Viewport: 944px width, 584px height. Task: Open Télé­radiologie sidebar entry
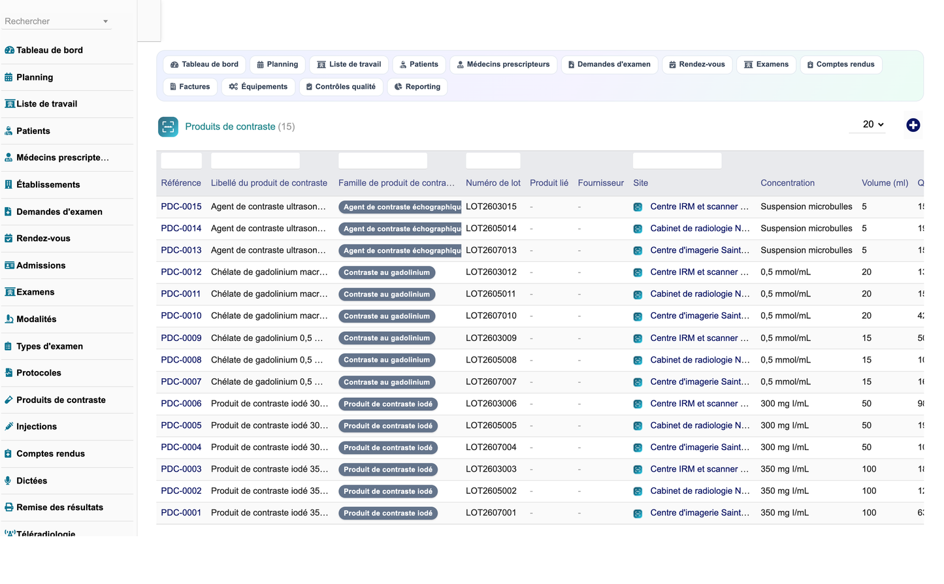[46, 534]
